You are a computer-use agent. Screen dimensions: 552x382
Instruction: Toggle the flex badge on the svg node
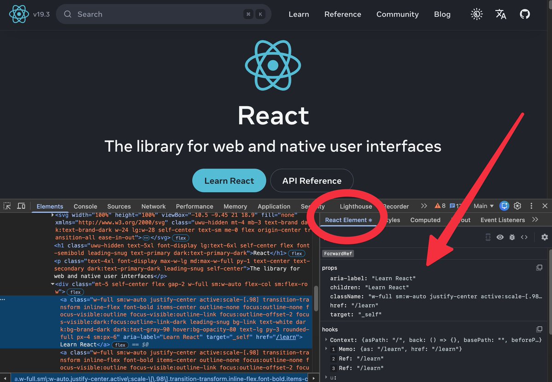point(181,238)
